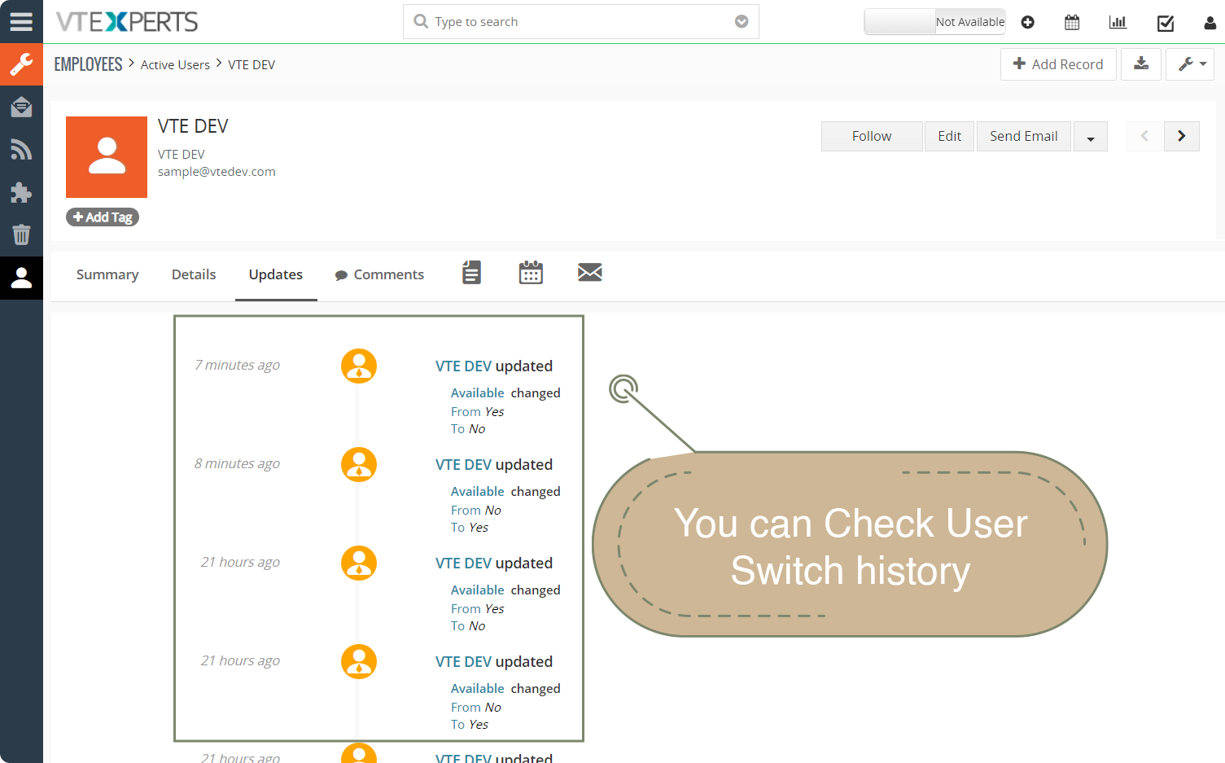The height and width of the screenshot is (763, 1225).
Task: Open the Comments tab
Action: point(379,274)
